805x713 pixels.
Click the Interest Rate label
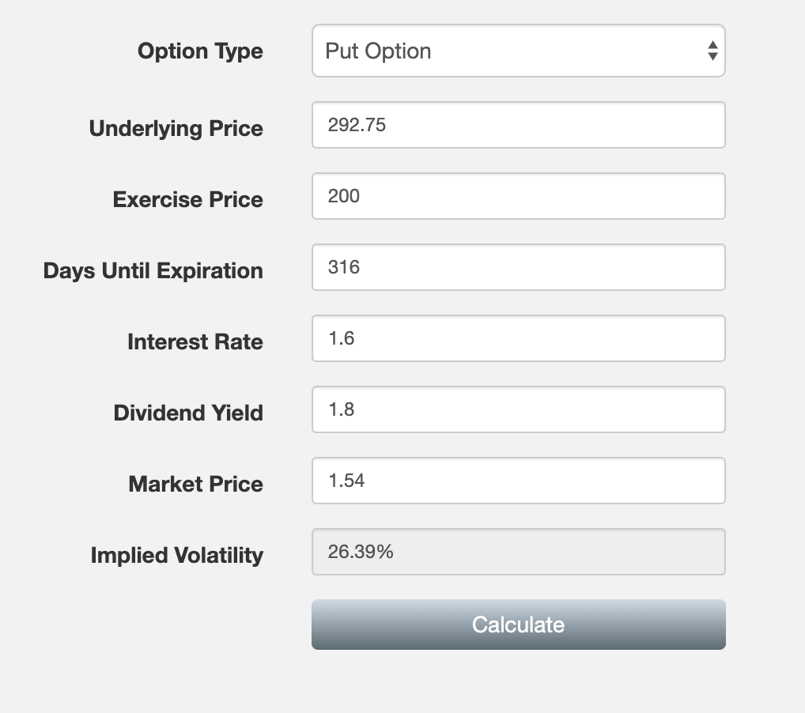pos(195,341)
